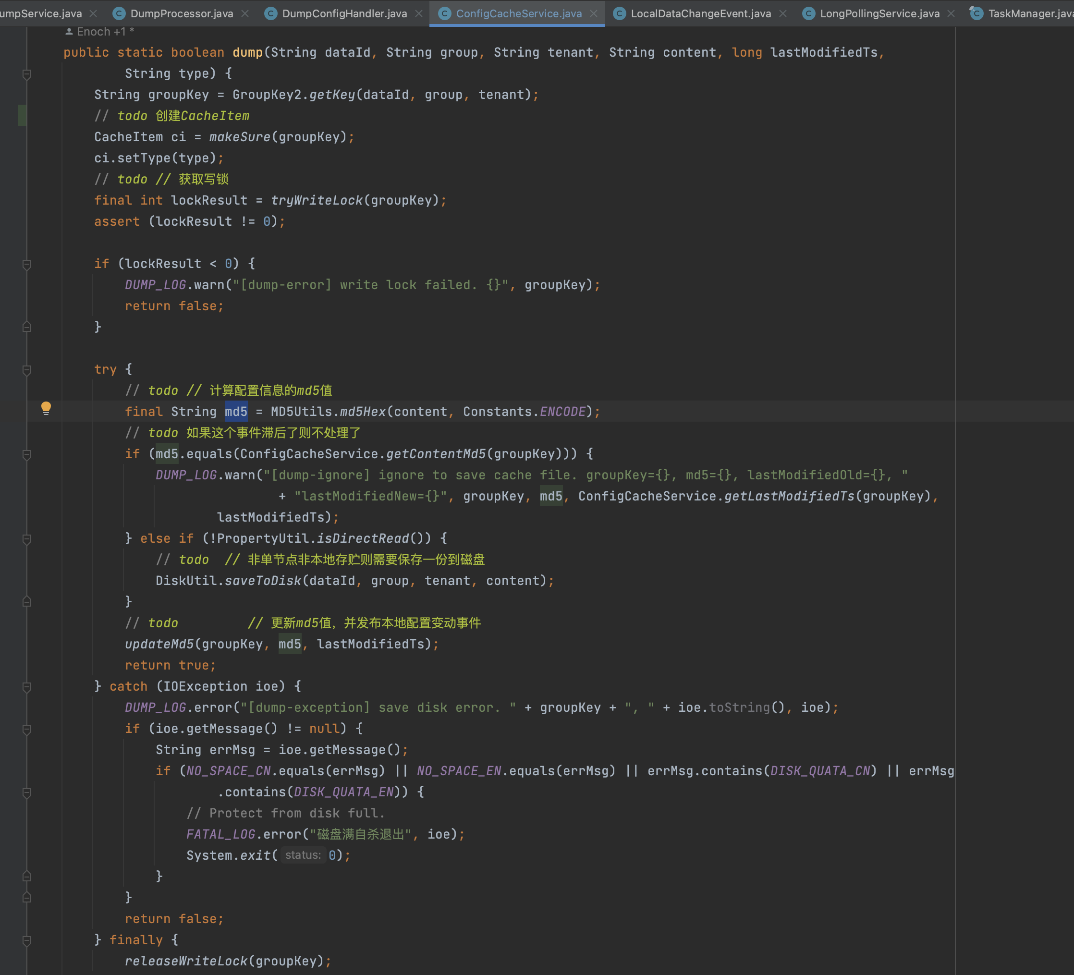1074x975 pixels.
Task: Click the getContentMd5 method call
Action: [x=436, y=454]
